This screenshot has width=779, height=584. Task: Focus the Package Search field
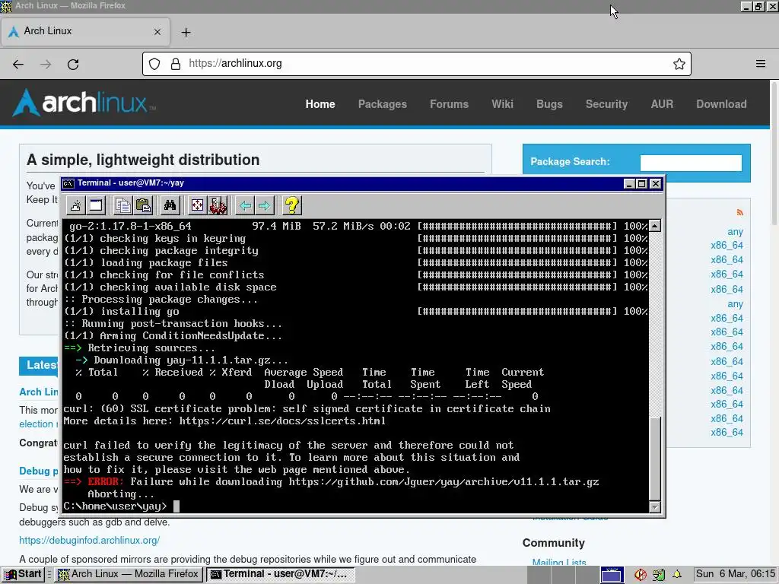691,163
